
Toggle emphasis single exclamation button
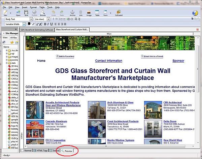click(53, 19)
